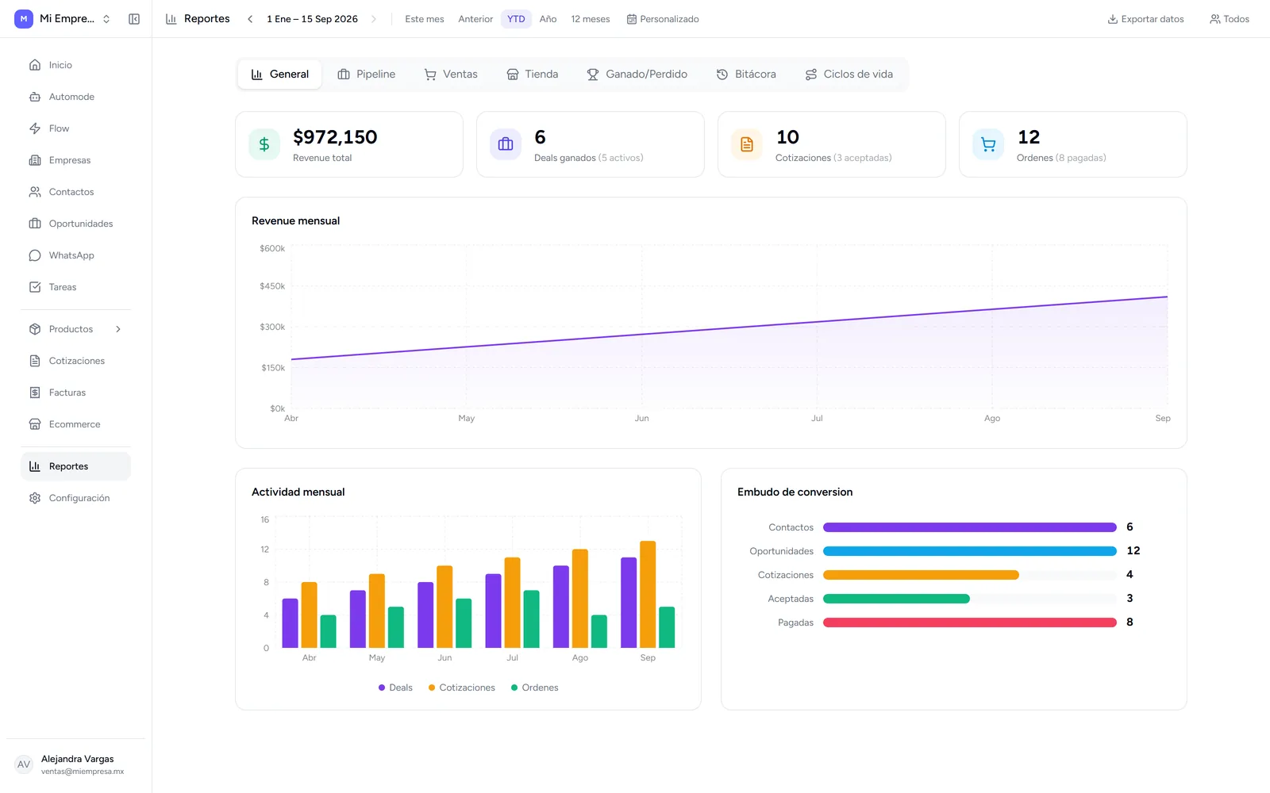
Task: Select the Este mes period
Action: click(x=425, y=19)
